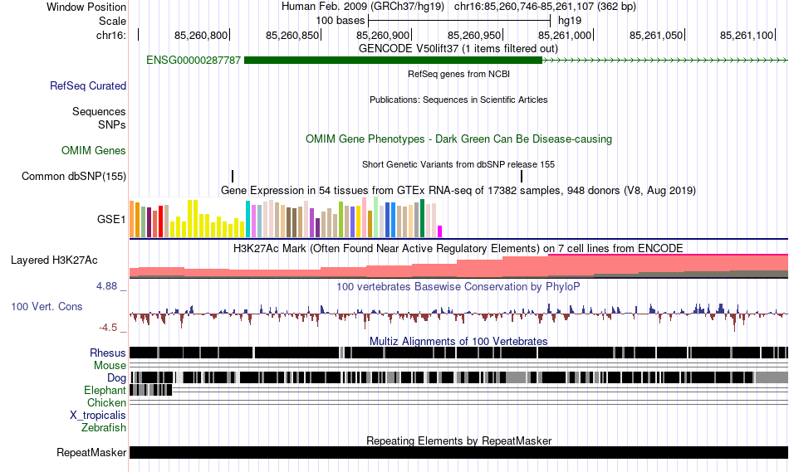
Task: Click the chr16: ruler label
Action: [111, 35]
